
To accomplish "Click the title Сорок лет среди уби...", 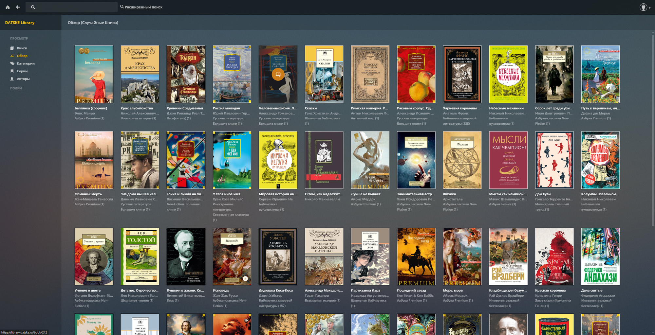I will click(553, 108).
